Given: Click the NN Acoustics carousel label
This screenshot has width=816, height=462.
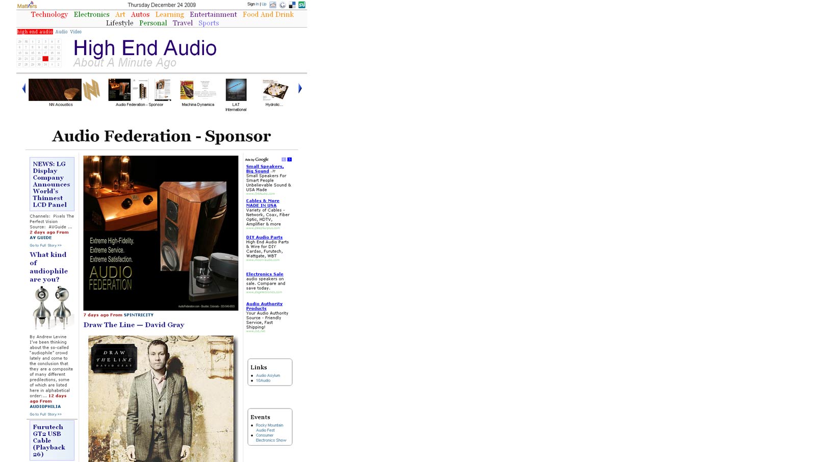Looking at the screenshot, I should click(61, 105).
